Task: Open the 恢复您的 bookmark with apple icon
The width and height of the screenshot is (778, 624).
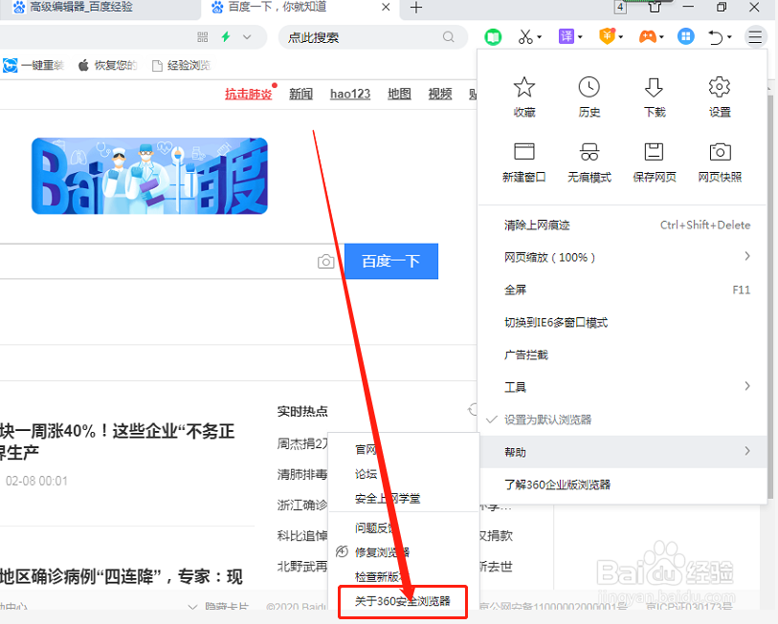Action: 107,65
